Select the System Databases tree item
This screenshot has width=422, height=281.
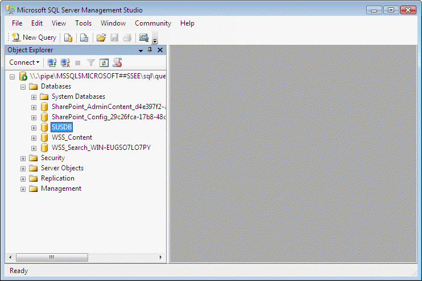tap(78, 97)
